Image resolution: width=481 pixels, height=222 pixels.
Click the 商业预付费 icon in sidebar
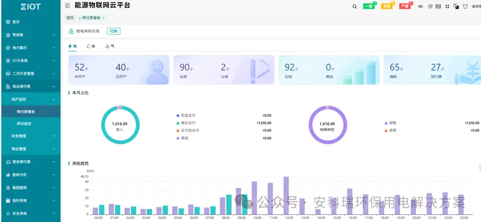[x=8, y=86]
